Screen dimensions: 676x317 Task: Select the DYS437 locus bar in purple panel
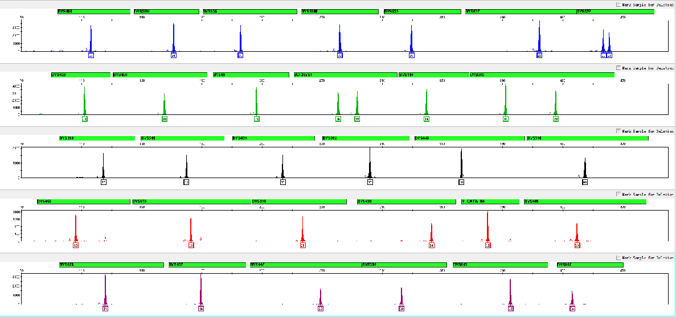207,265
